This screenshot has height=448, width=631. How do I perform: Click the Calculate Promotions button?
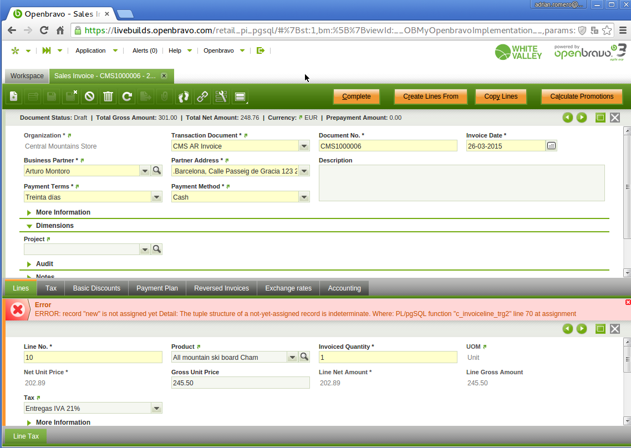(582, 96)
